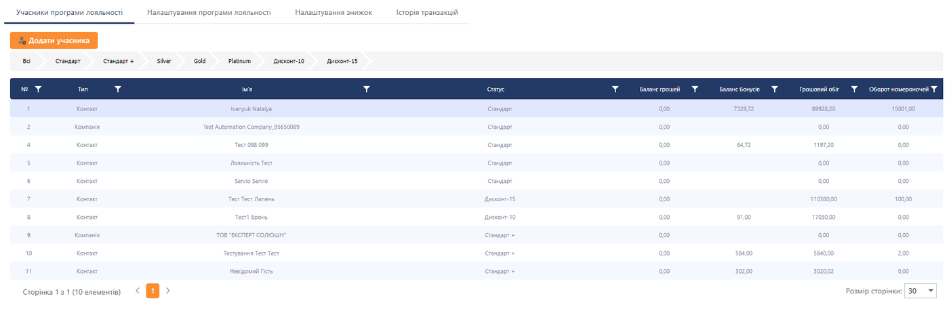Click the Додати учасника button
This screenshot has height=311, width=949.
54,41
